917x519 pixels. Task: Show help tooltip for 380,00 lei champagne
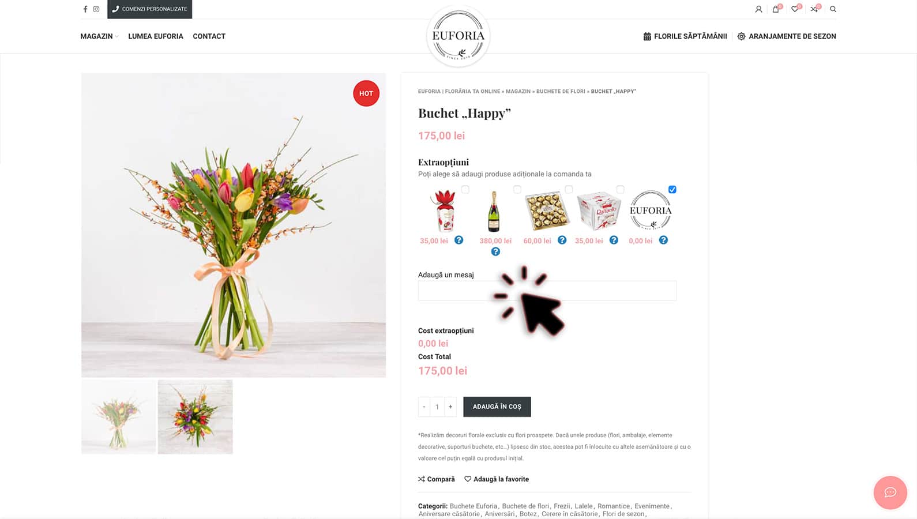point(495,251)
